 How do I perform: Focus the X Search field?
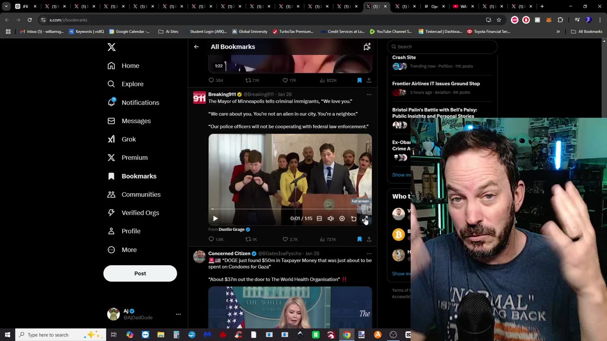442,46
